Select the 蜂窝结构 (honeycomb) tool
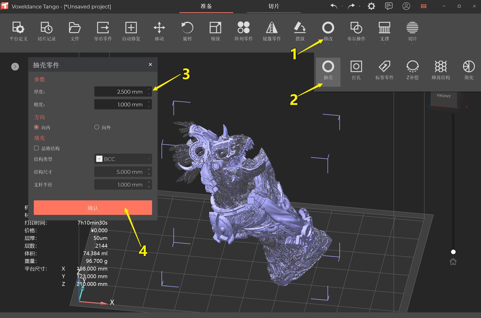Screen dimensions: 481x318 pyautogui.click(x=441, y=70)
